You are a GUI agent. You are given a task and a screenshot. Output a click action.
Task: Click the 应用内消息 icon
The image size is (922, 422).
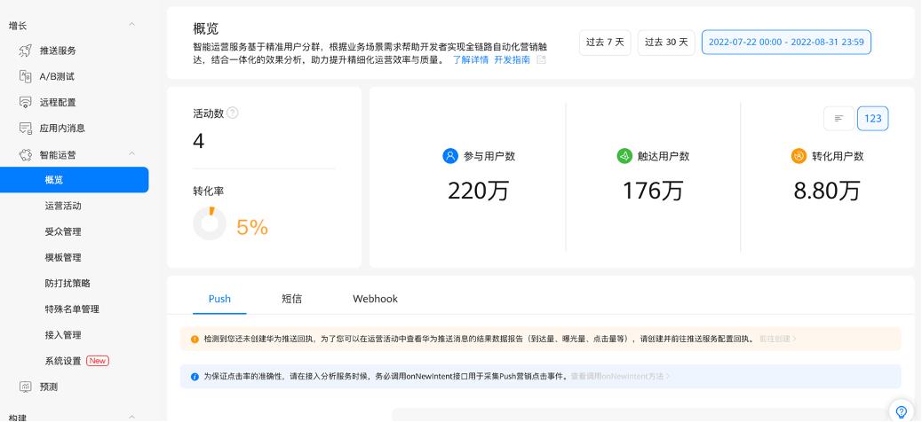[x=25, y=128]
